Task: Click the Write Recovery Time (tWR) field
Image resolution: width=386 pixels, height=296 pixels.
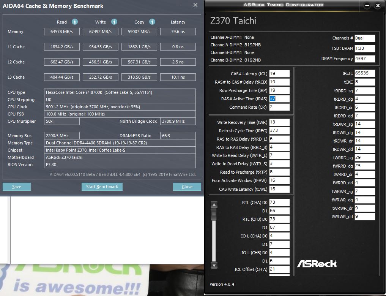Action: click(279, 122)
